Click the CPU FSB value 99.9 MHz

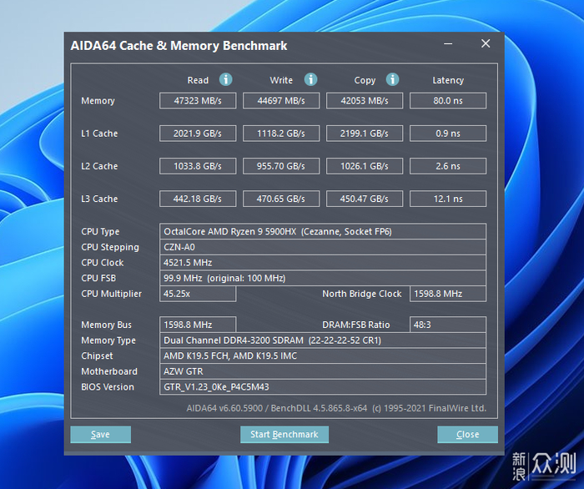pos(323,278)
